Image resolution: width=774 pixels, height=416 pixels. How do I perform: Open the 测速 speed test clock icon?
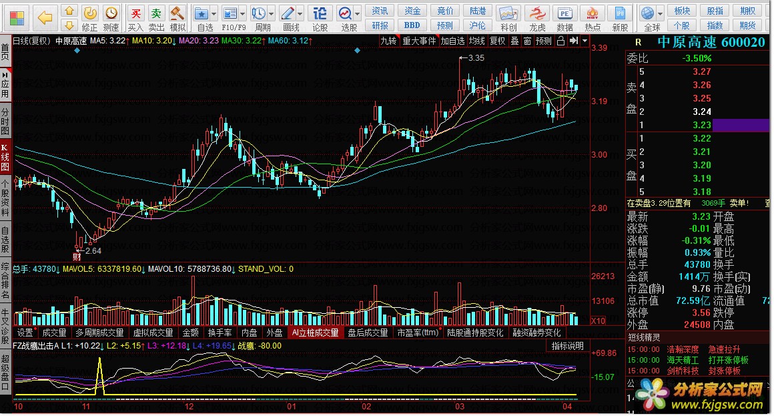point(111,13)
